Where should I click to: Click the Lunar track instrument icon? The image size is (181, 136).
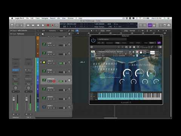point(44,44)
